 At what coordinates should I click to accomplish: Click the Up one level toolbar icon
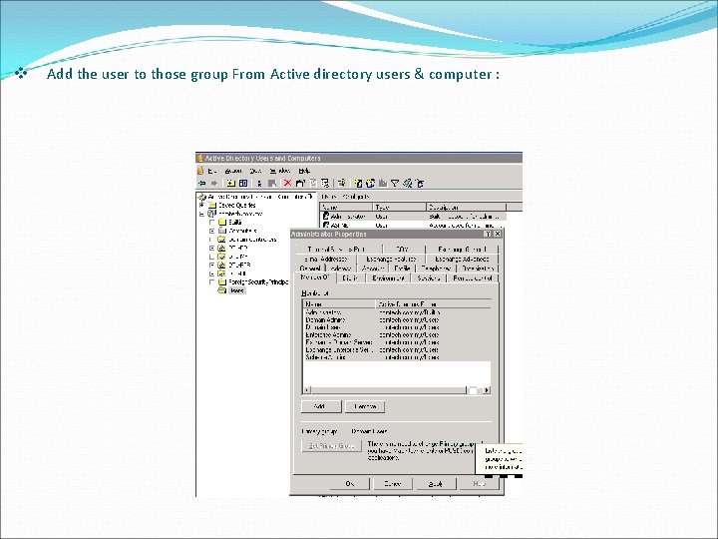point(231,184)
